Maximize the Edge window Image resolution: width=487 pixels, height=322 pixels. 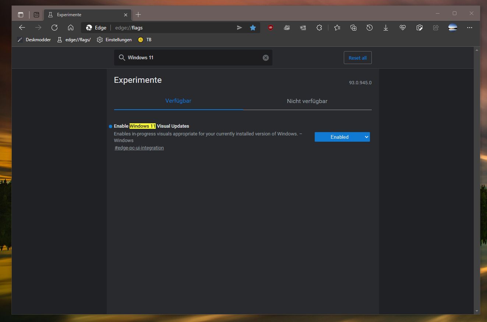click(455, 14)
